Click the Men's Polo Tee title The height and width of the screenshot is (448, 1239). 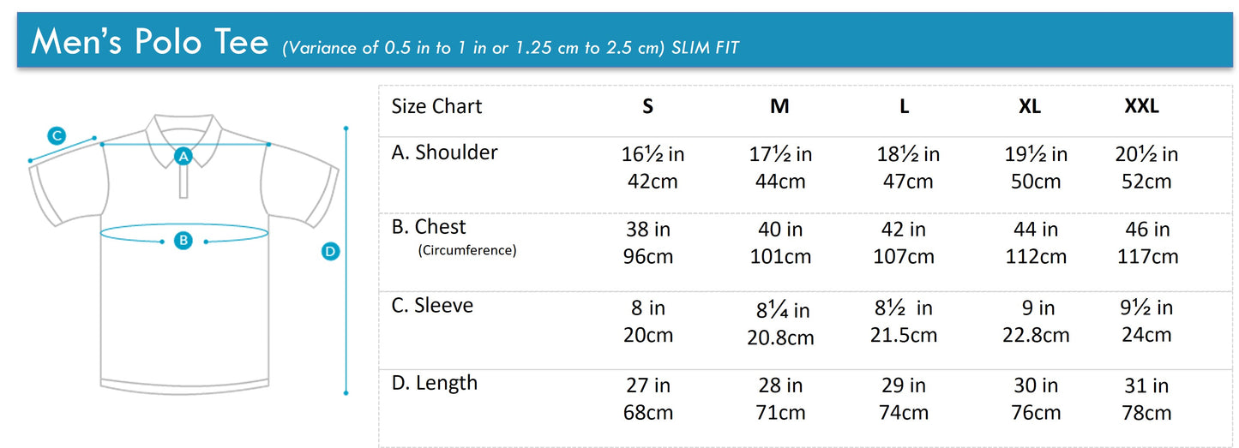[x=150, y=42]
